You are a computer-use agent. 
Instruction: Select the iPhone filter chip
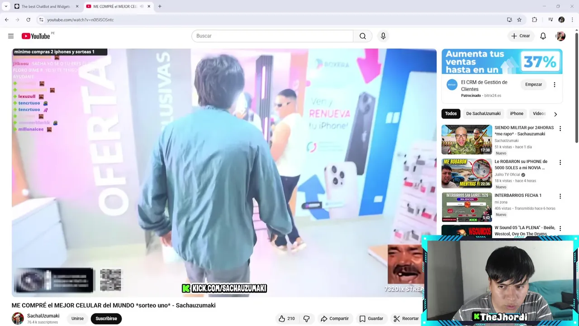click(x=517, y=114)
